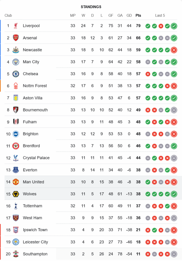Click the Standings heading

[x=91, y=7]
